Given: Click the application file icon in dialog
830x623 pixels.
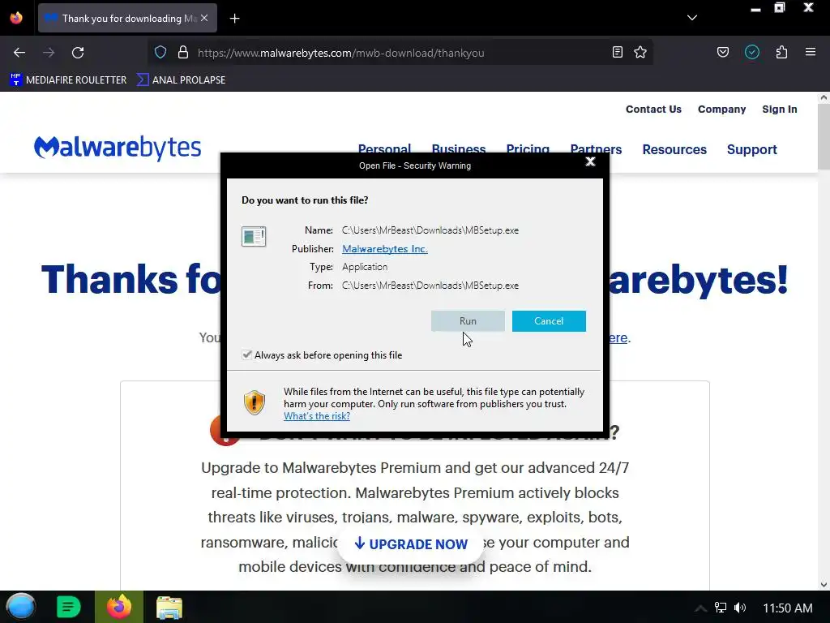Looking at the screenshot, I should (x=254, y=236).
